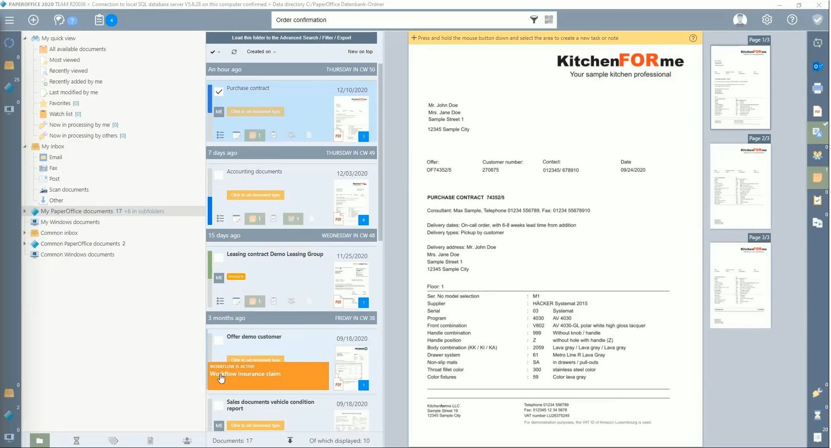Click the sticky notes icon in right sidebar
This screenshot has height=448, width=831.
click(818, 177)
